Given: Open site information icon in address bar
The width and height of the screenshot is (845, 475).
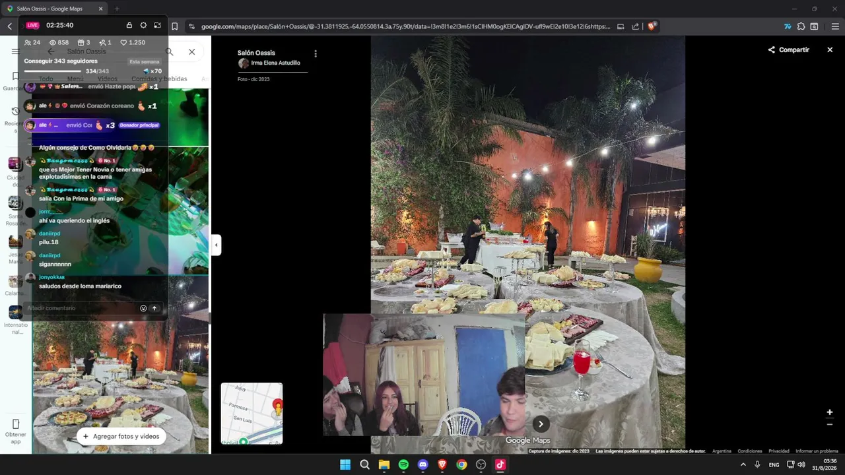Looking at the screenshot, I should coord(191,26).
